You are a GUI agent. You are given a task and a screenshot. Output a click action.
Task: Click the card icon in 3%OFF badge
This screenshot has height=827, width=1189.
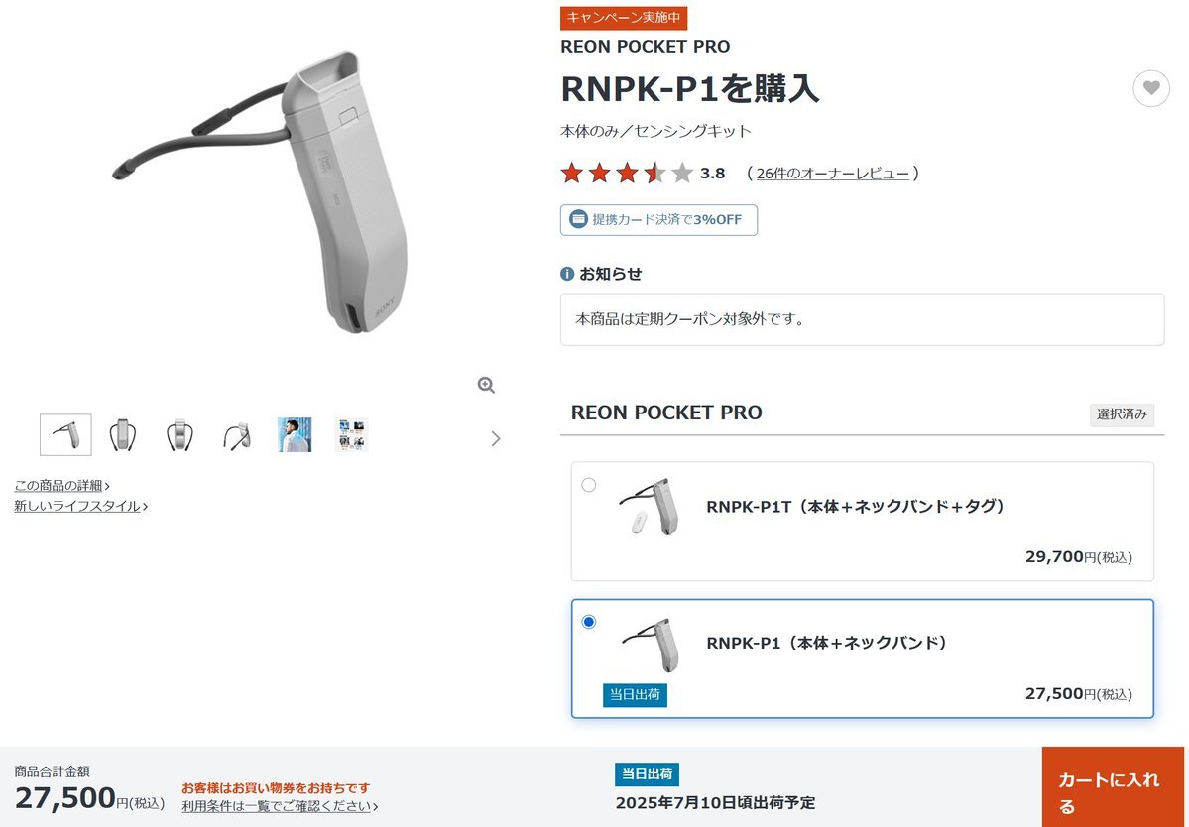point(578,220)
